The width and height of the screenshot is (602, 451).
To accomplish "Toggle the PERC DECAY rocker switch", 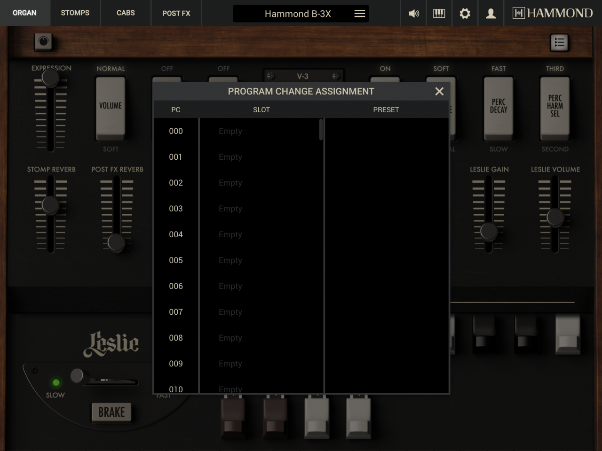I will click(x=499, y=109).
